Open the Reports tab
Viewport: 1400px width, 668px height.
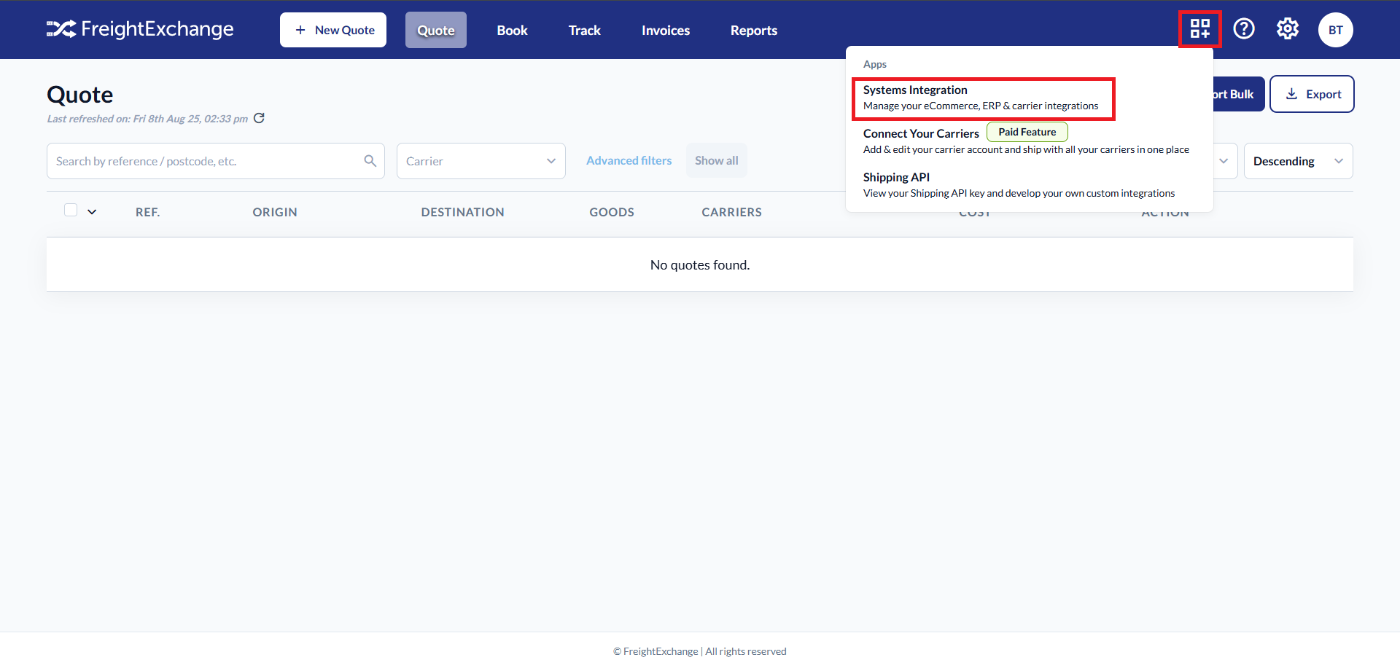coord(754,30)
